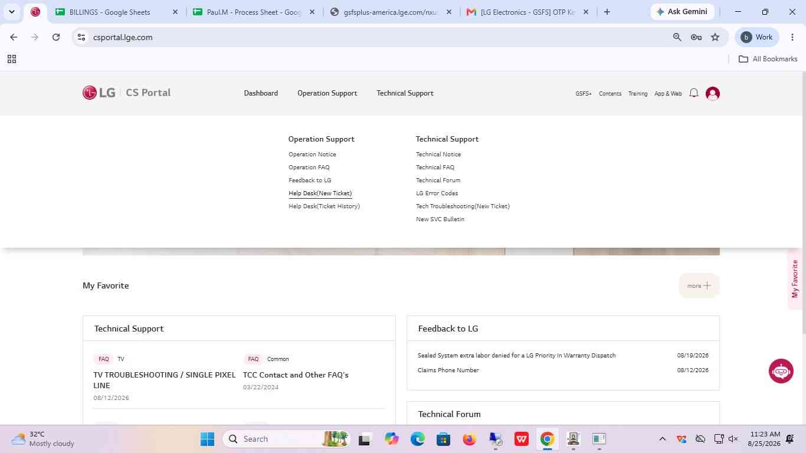
Task: Open Tech Troubleshooting(New Ticket) link
Action: point(463,206)
